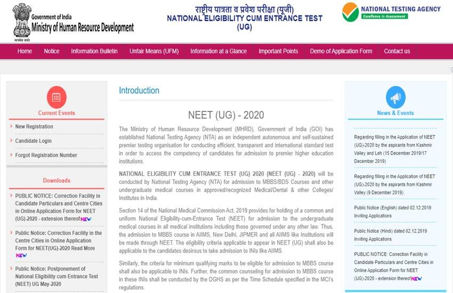Open the Home menu item
This screenshot has height=293, width=453.
[x=25, y=51]
